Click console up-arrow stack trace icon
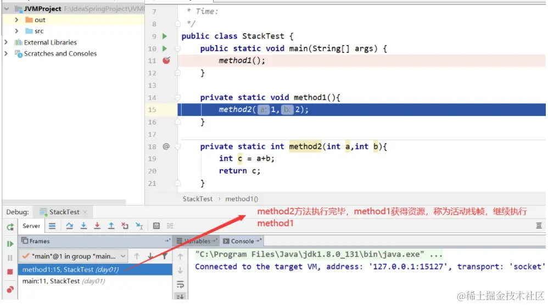 tap(180, 257)
